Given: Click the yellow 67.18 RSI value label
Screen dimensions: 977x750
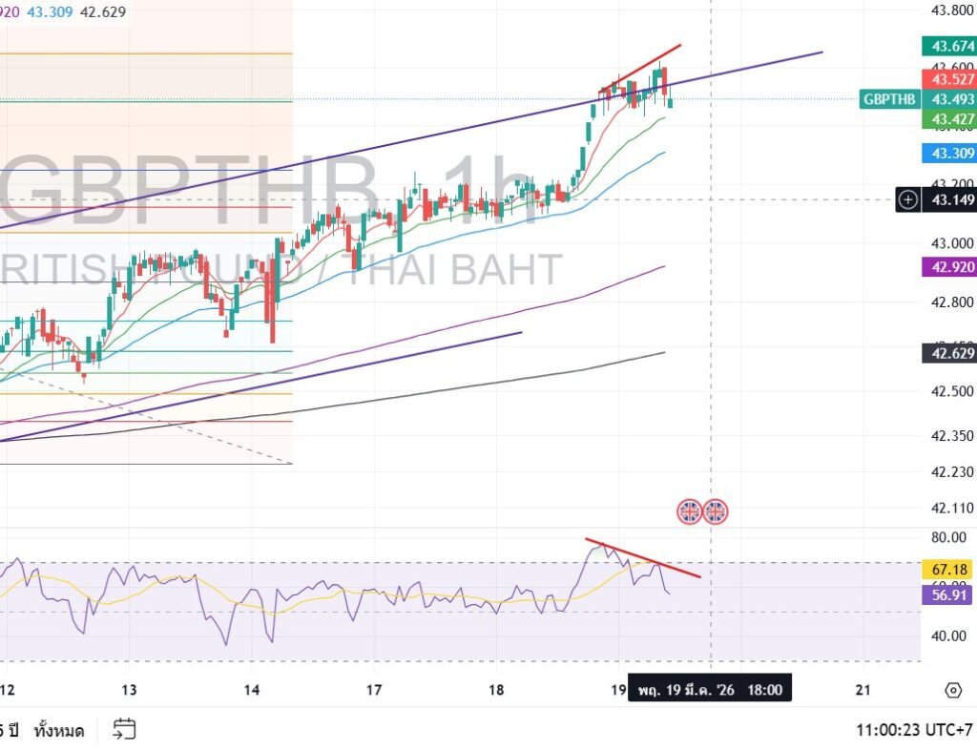Looking at the screenshot, I should click(951, 570).
